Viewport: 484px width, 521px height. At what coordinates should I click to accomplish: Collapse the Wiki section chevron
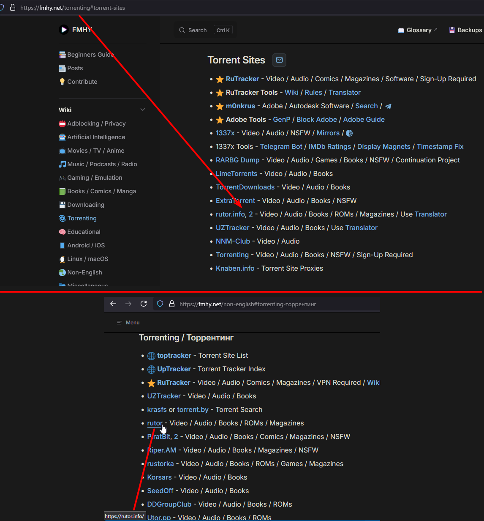(143, 110)
